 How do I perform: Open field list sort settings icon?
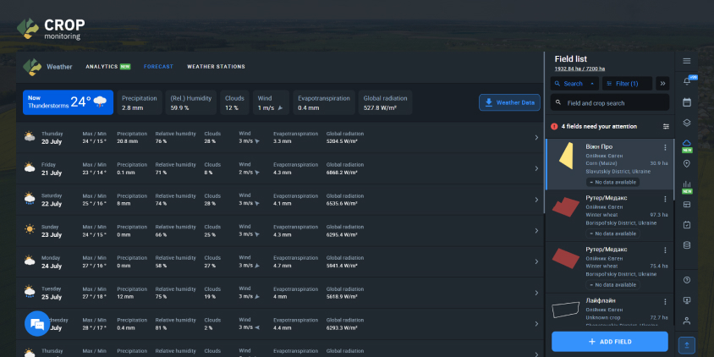[666, 126]
